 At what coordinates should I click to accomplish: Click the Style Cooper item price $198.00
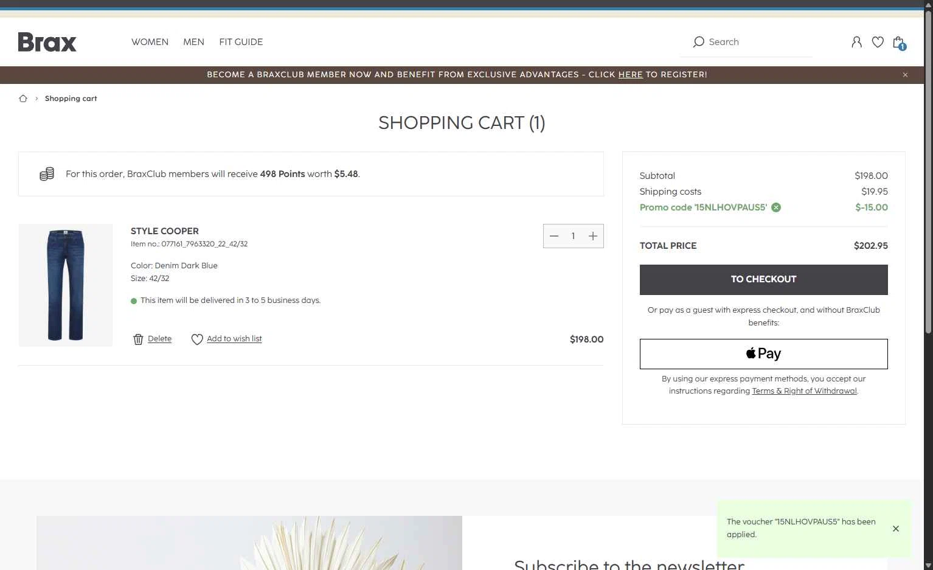coord(586,339)
